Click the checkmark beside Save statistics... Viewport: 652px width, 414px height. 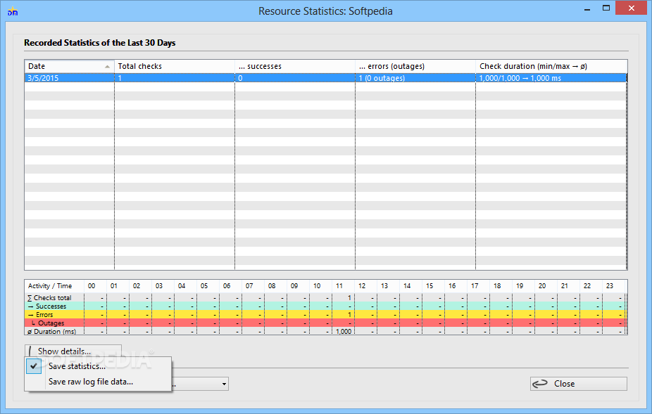[34, 366]
